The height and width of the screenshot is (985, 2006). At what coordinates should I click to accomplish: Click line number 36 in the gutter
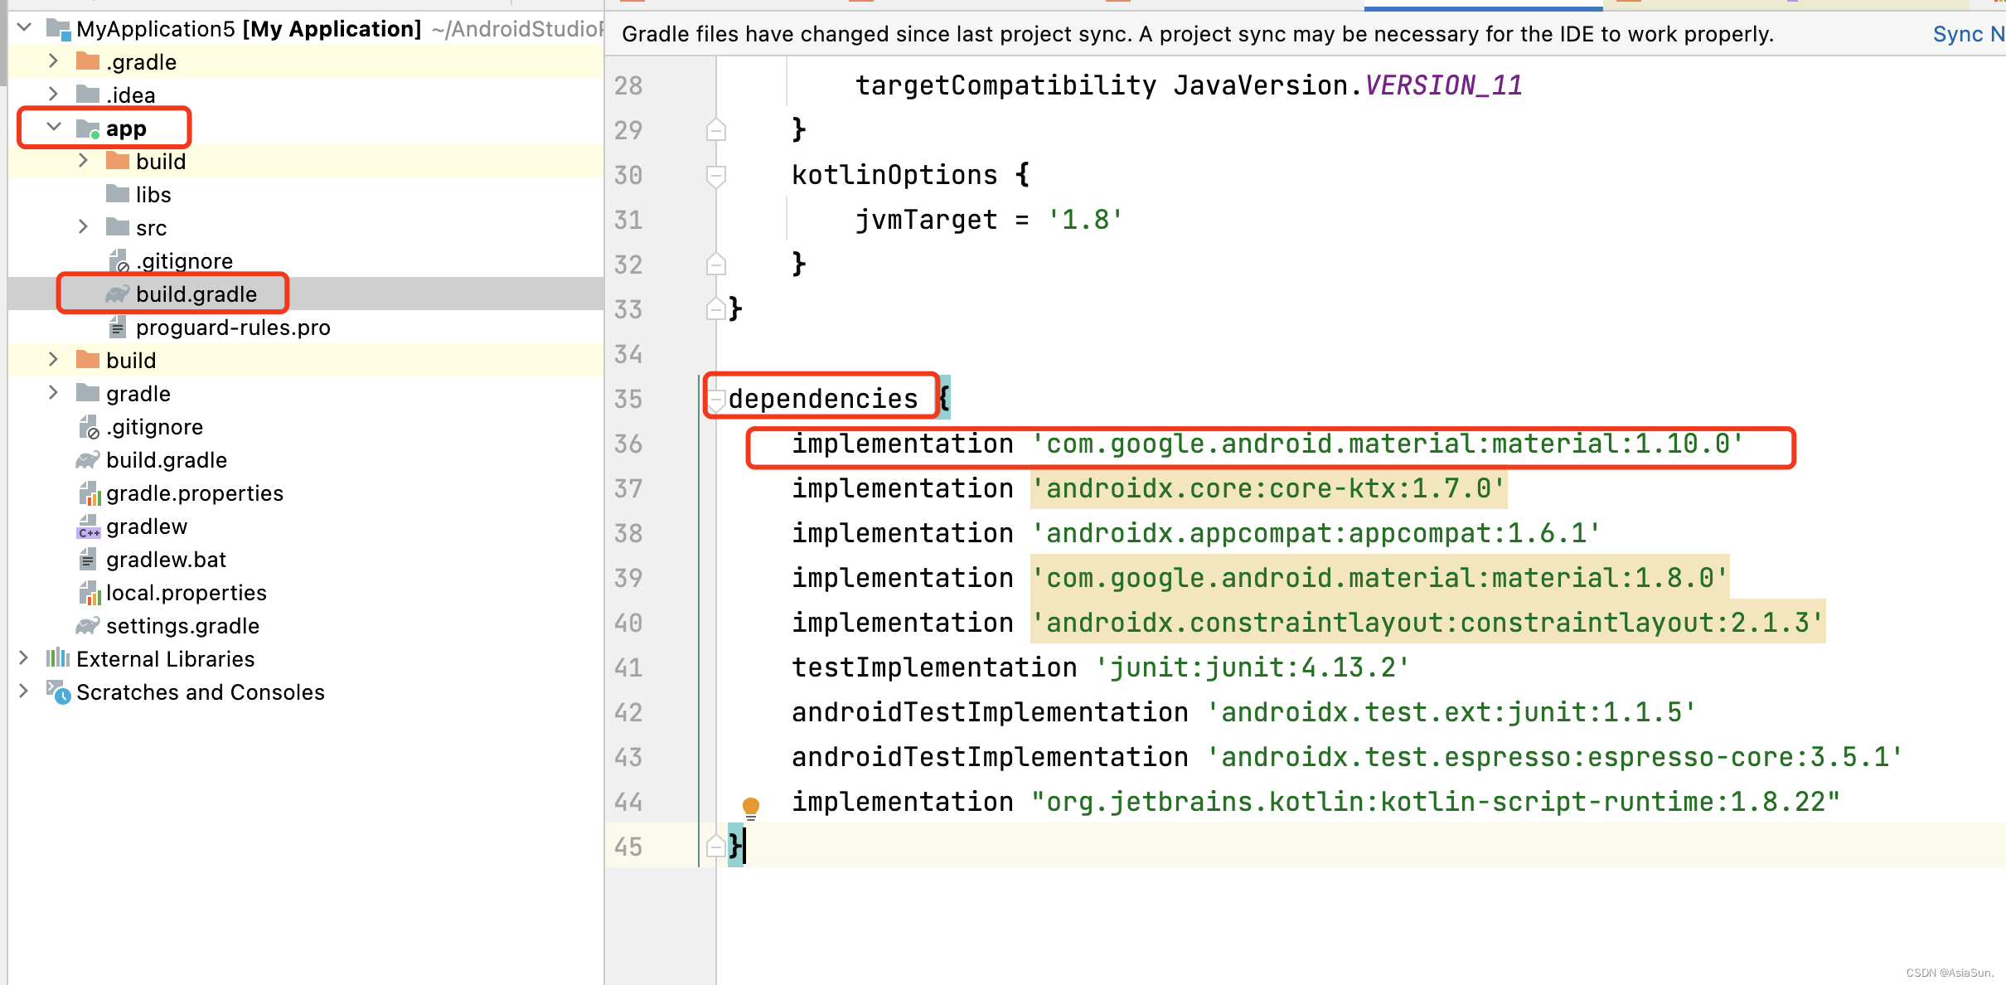628,444
